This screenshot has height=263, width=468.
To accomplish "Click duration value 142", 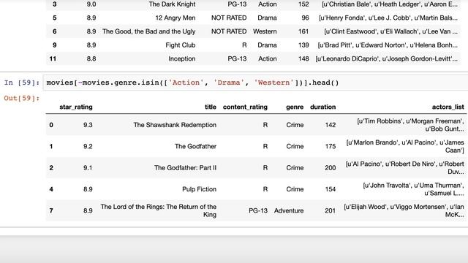I will (331, 125).
